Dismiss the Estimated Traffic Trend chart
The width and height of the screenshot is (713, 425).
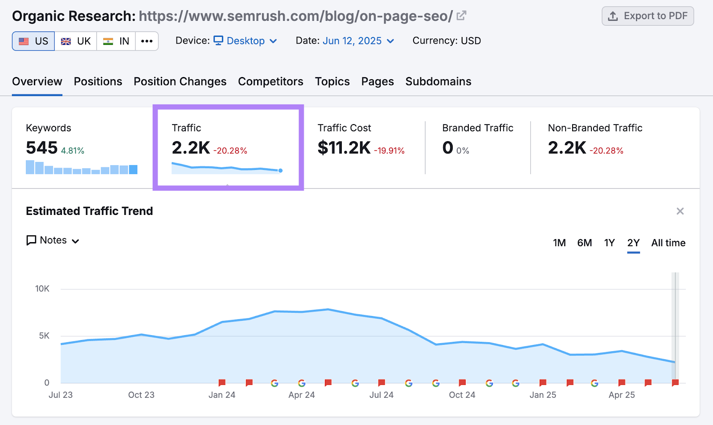[680, 211]
